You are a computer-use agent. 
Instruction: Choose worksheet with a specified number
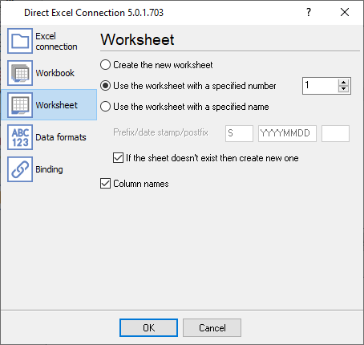click(188, 86)
